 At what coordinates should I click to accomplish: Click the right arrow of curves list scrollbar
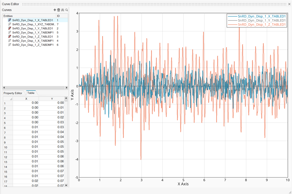pyautogui.click(x=66, y=88)
